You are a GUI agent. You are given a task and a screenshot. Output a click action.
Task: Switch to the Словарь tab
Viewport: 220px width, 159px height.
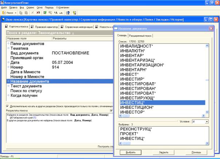click(122, 35)
